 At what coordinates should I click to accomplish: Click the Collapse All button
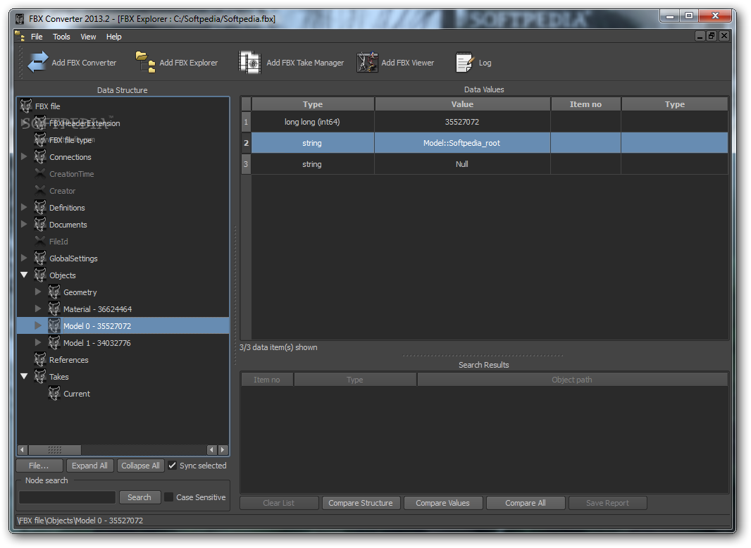[140, 466]
